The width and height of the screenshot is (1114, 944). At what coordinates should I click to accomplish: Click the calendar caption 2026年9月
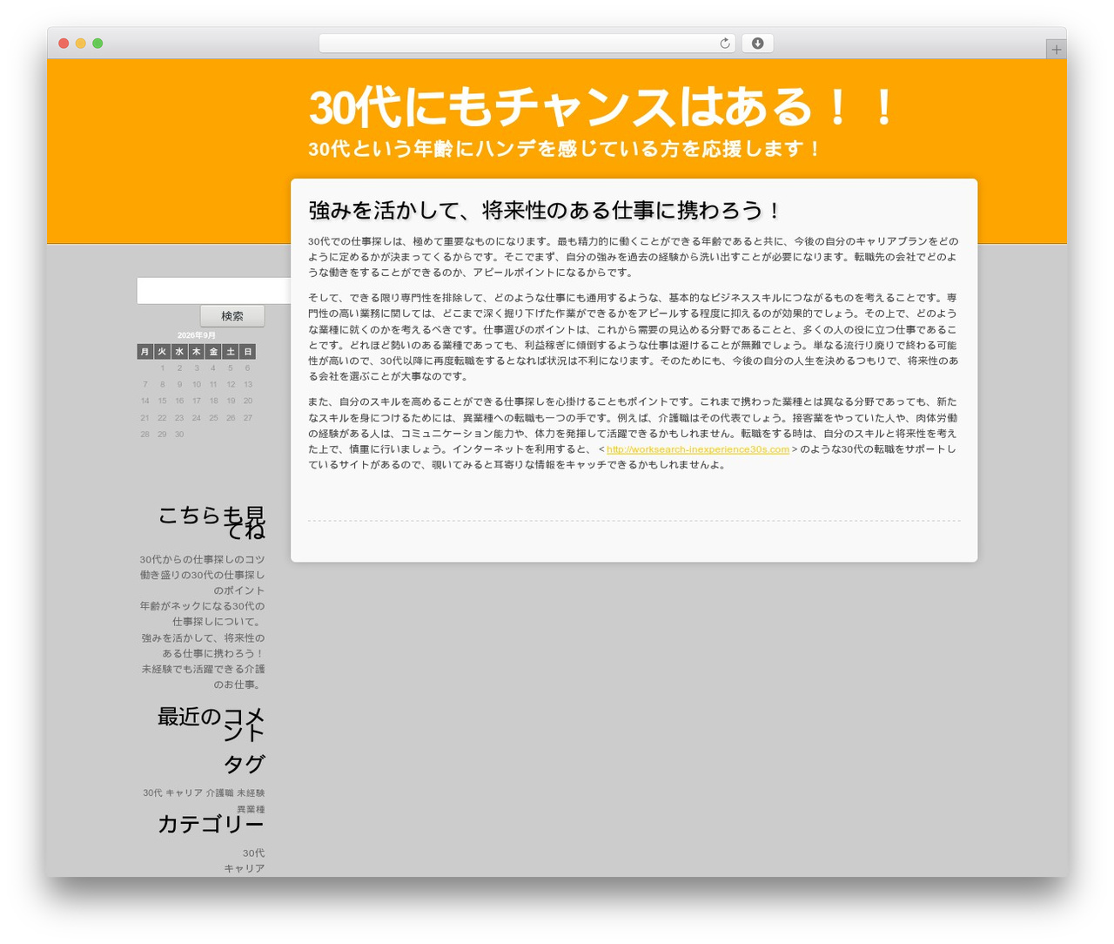click(x=197, y=335)
